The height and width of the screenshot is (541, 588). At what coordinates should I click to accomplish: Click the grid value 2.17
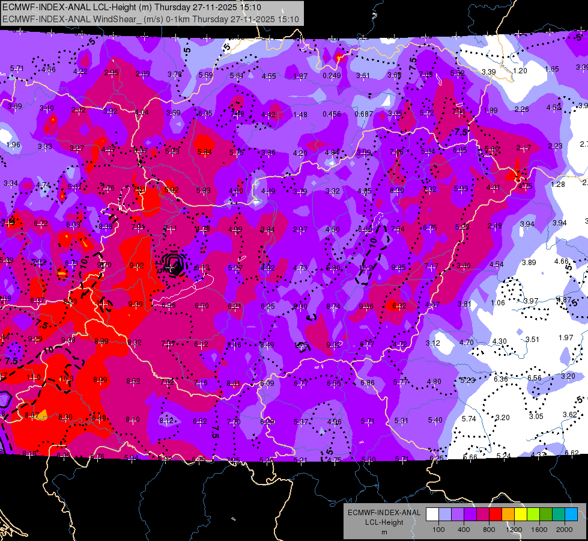[524, 148]
